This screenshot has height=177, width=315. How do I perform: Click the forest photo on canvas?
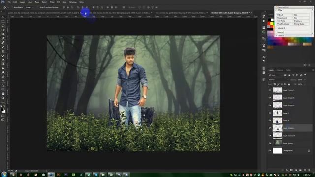[133, 93]
